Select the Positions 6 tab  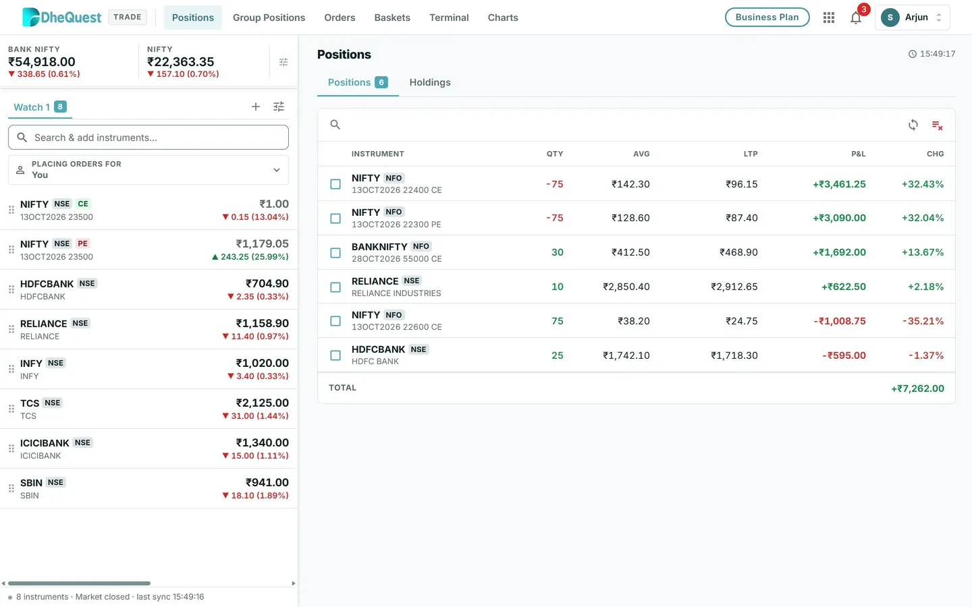coord(358,82)
